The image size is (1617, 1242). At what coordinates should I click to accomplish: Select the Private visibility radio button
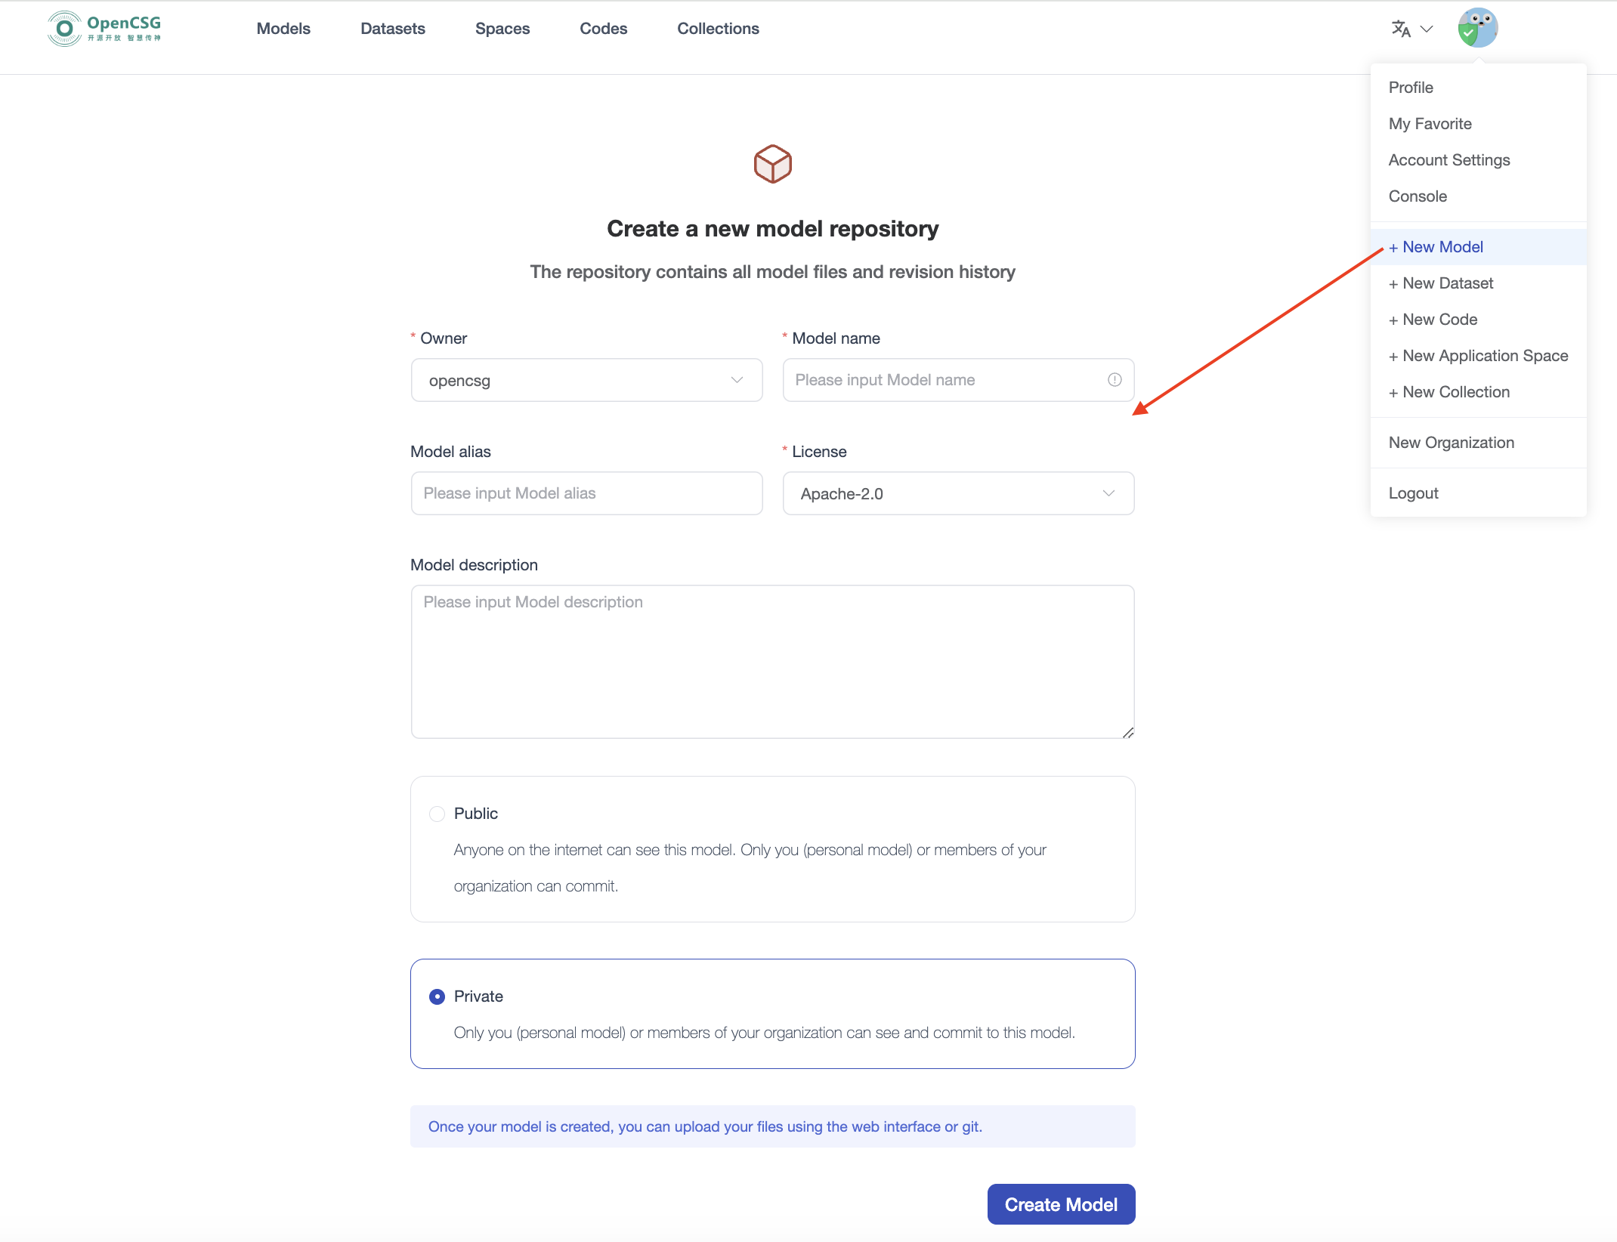(x=437, y=996)
